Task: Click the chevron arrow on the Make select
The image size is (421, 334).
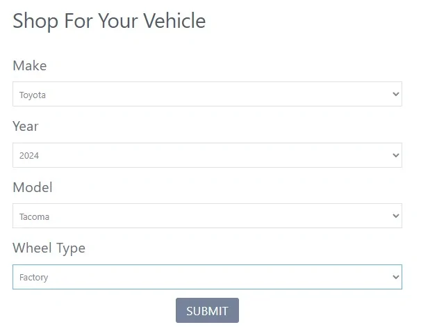Action: [x=395, y=94]
